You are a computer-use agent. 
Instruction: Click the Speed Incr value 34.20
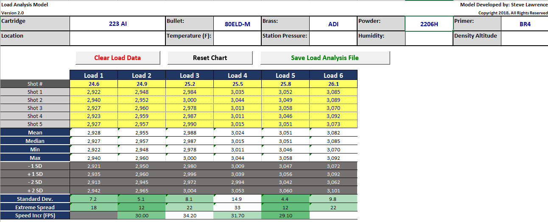[190, 216]
